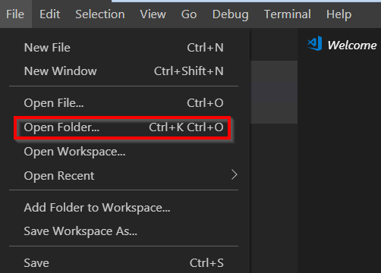Choose Save from the File menu
This screenshot has width=381, height=273.
click(124, 263)
